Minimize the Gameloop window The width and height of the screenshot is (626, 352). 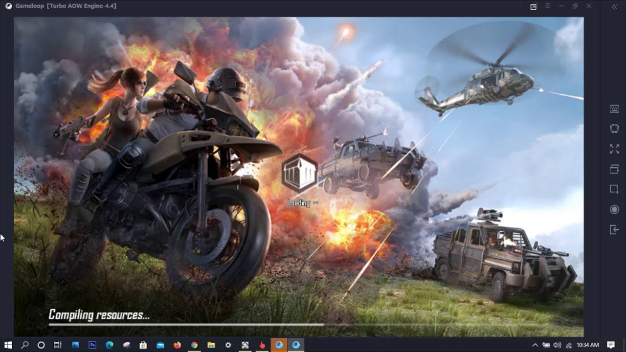[561, 6]
